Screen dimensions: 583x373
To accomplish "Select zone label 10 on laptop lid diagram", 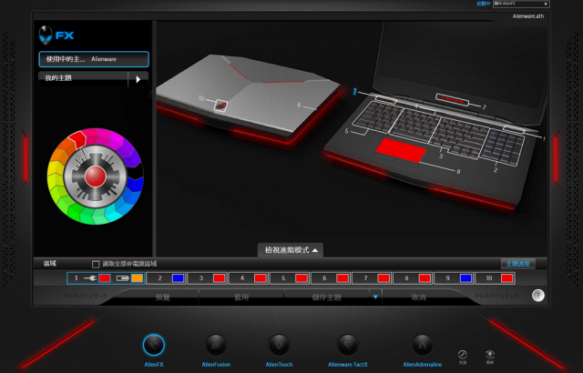I will click(201, 98).
